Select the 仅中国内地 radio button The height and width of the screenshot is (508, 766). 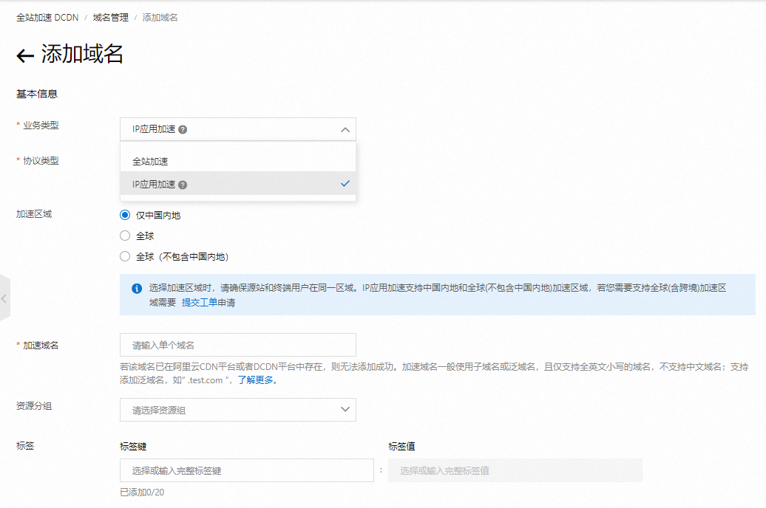pos(125,215)
